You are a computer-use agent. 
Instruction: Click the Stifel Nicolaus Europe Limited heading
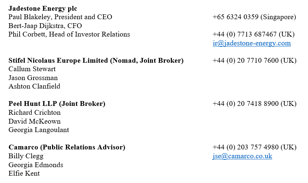tap(96, 61)
